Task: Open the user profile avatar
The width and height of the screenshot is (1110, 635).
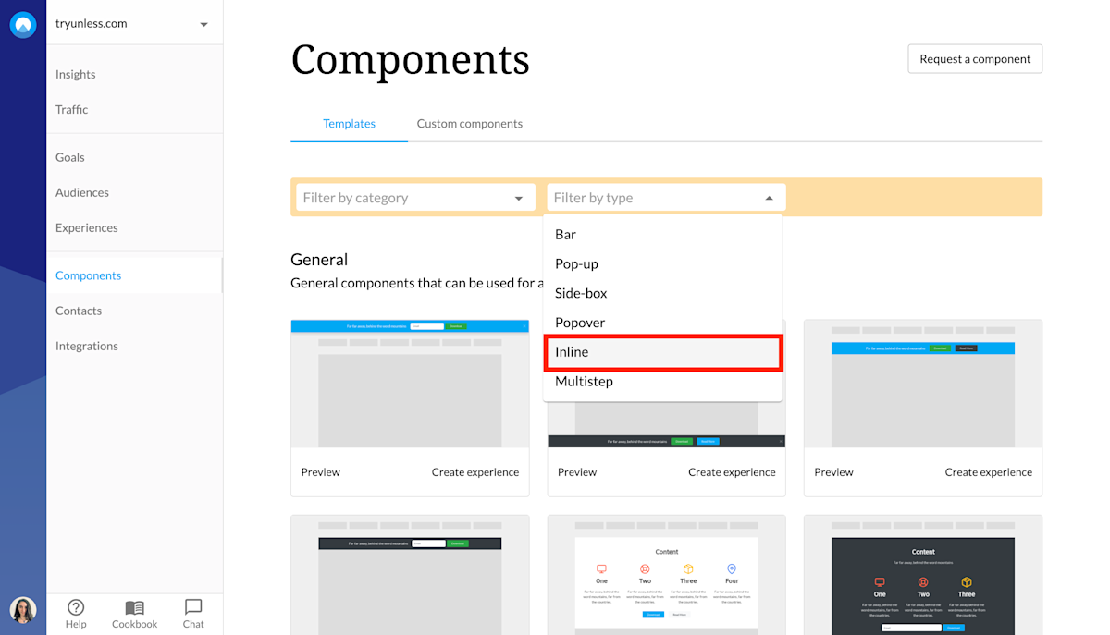Action: click(x=23, y=610)
